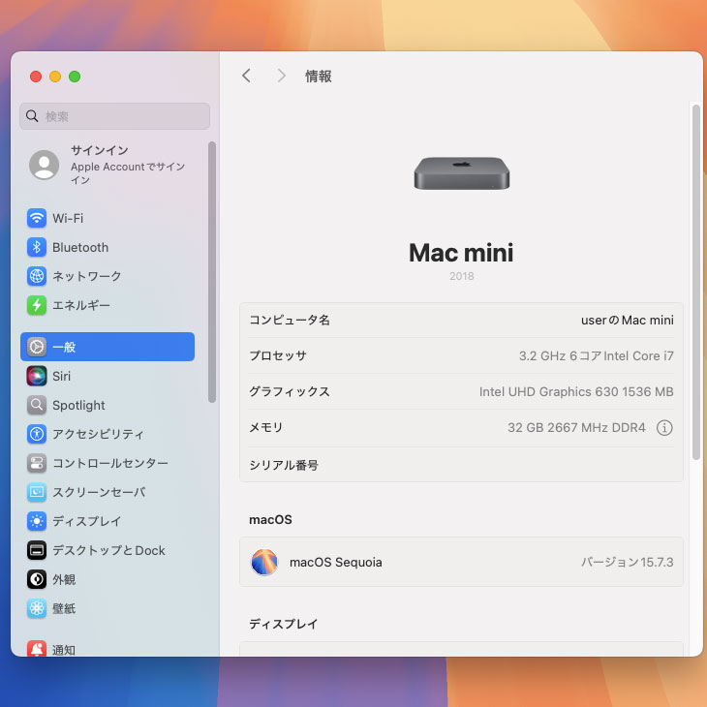Open 壁紙 wallpaper settings

coord(64,608)
